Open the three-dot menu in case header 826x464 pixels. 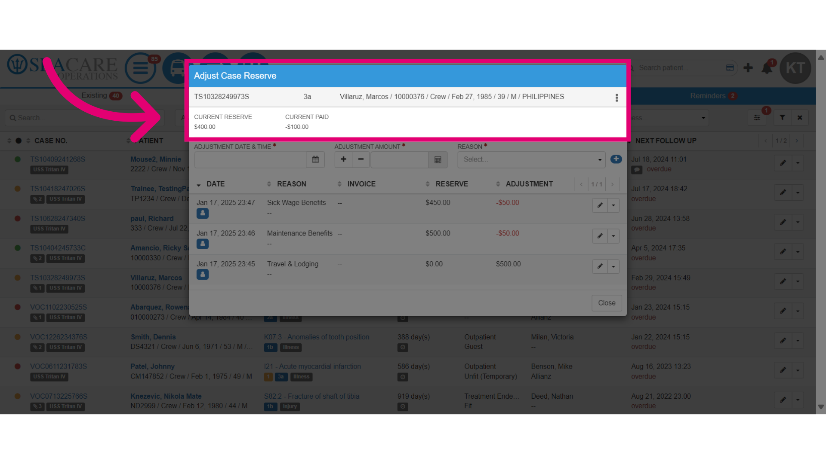pos(616,98)
